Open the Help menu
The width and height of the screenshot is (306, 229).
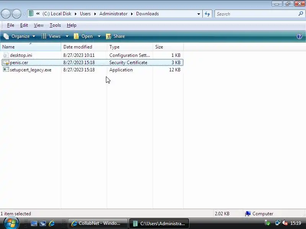[72, 25]
